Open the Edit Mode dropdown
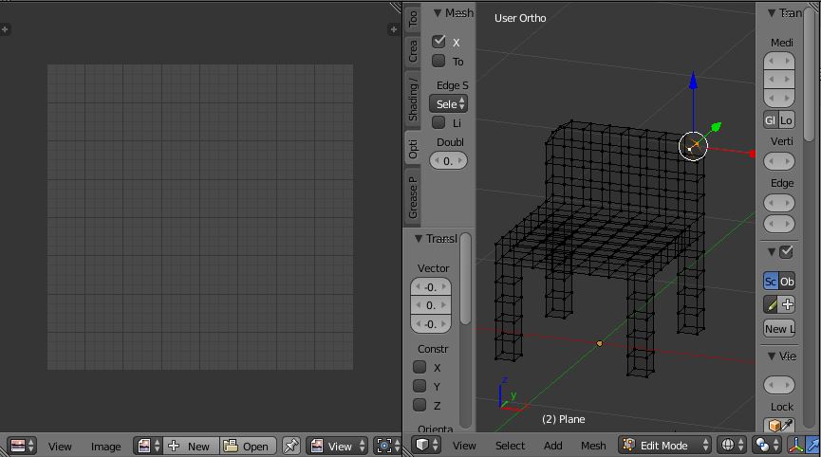821x457 pixels. coord(665,445)
